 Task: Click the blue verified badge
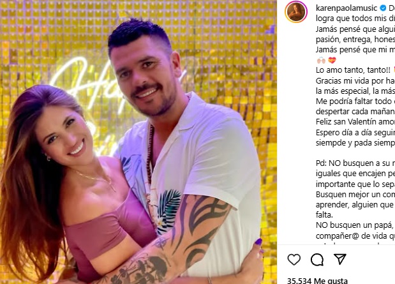tap(383, 8)
